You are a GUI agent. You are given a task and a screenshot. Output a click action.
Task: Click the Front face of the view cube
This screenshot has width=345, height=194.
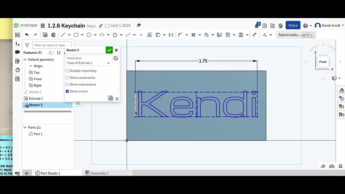323,62
